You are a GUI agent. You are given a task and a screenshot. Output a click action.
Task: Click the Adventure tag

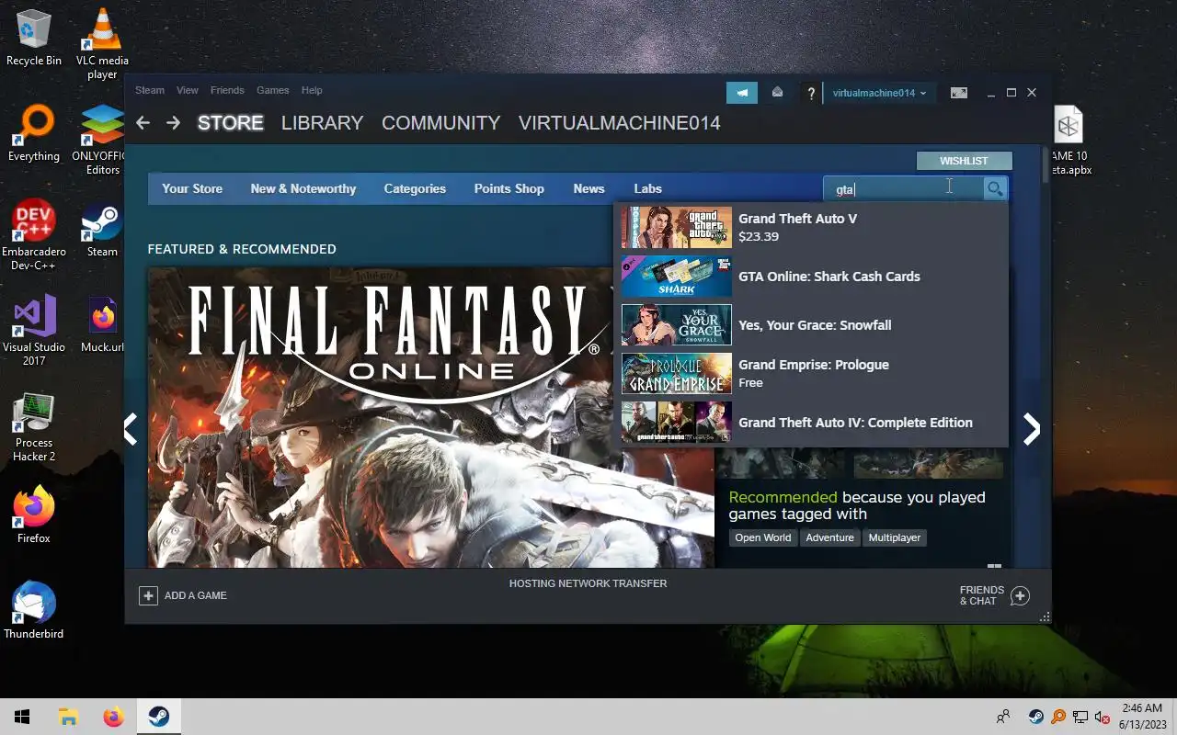coord(829,537)
